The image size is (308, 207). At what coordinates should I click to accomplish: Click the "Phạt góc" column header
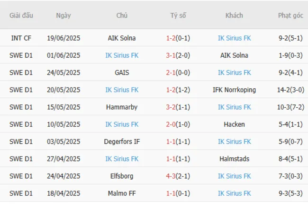point(290,15)
